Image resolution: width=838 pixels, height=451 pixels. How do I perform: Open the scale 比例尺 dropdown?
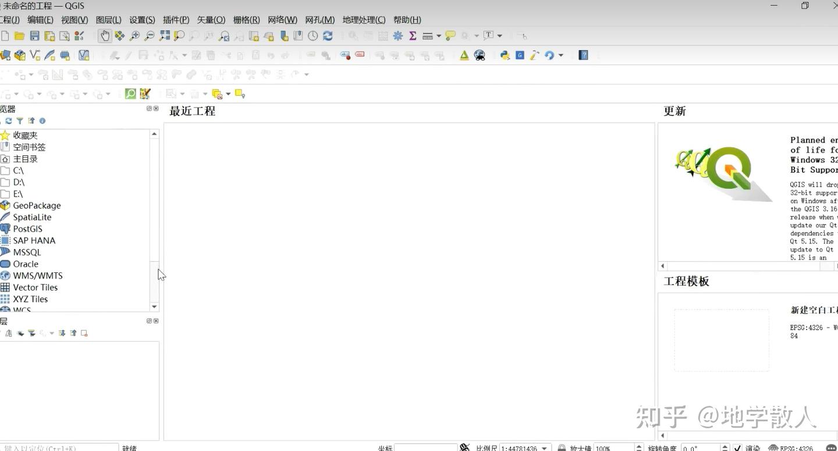[545, 447]
